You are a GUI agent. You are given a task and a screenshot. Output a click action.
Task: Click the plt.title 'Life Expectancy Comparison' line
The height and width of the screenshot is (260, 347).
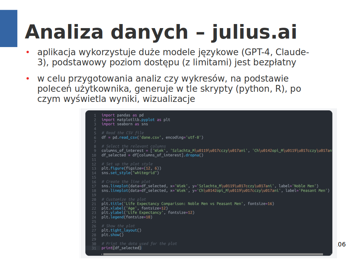187,203
